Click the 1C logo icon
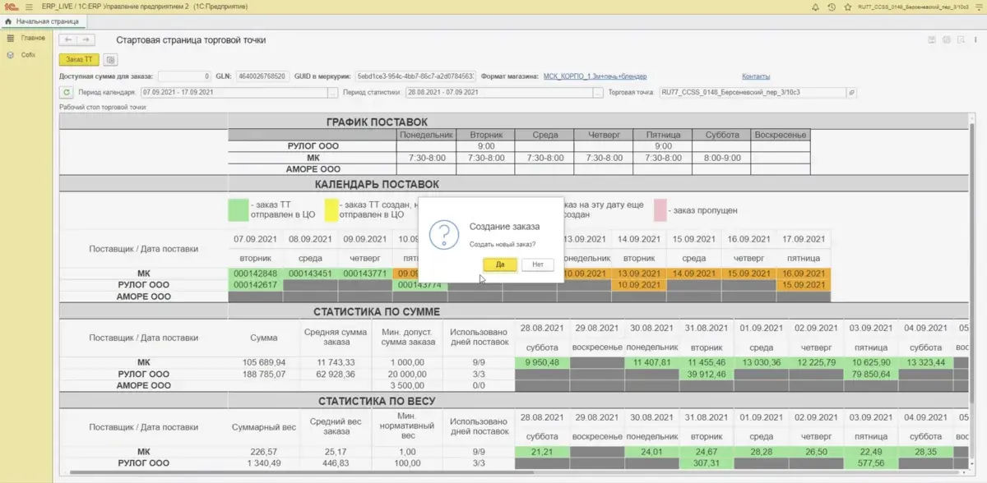The width and height of the screenshot is (987, 483). tap(12, 7)
